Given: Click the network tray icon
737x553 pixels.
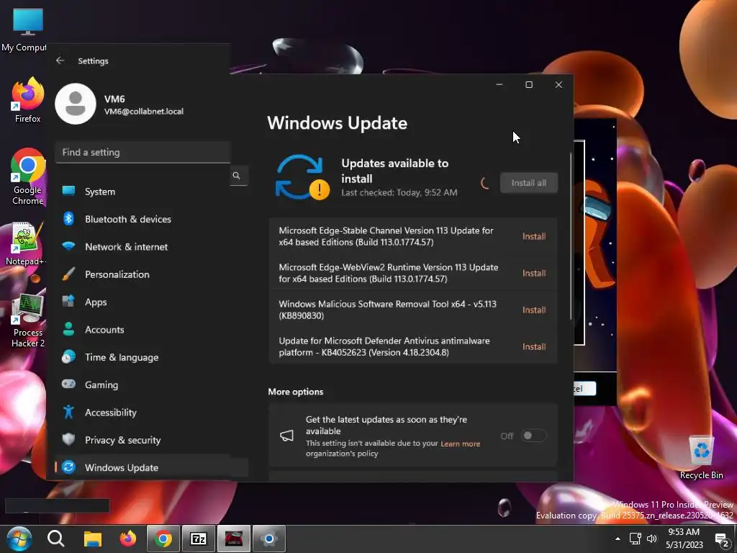Looking at the screenshot, I should pos(635,539).
